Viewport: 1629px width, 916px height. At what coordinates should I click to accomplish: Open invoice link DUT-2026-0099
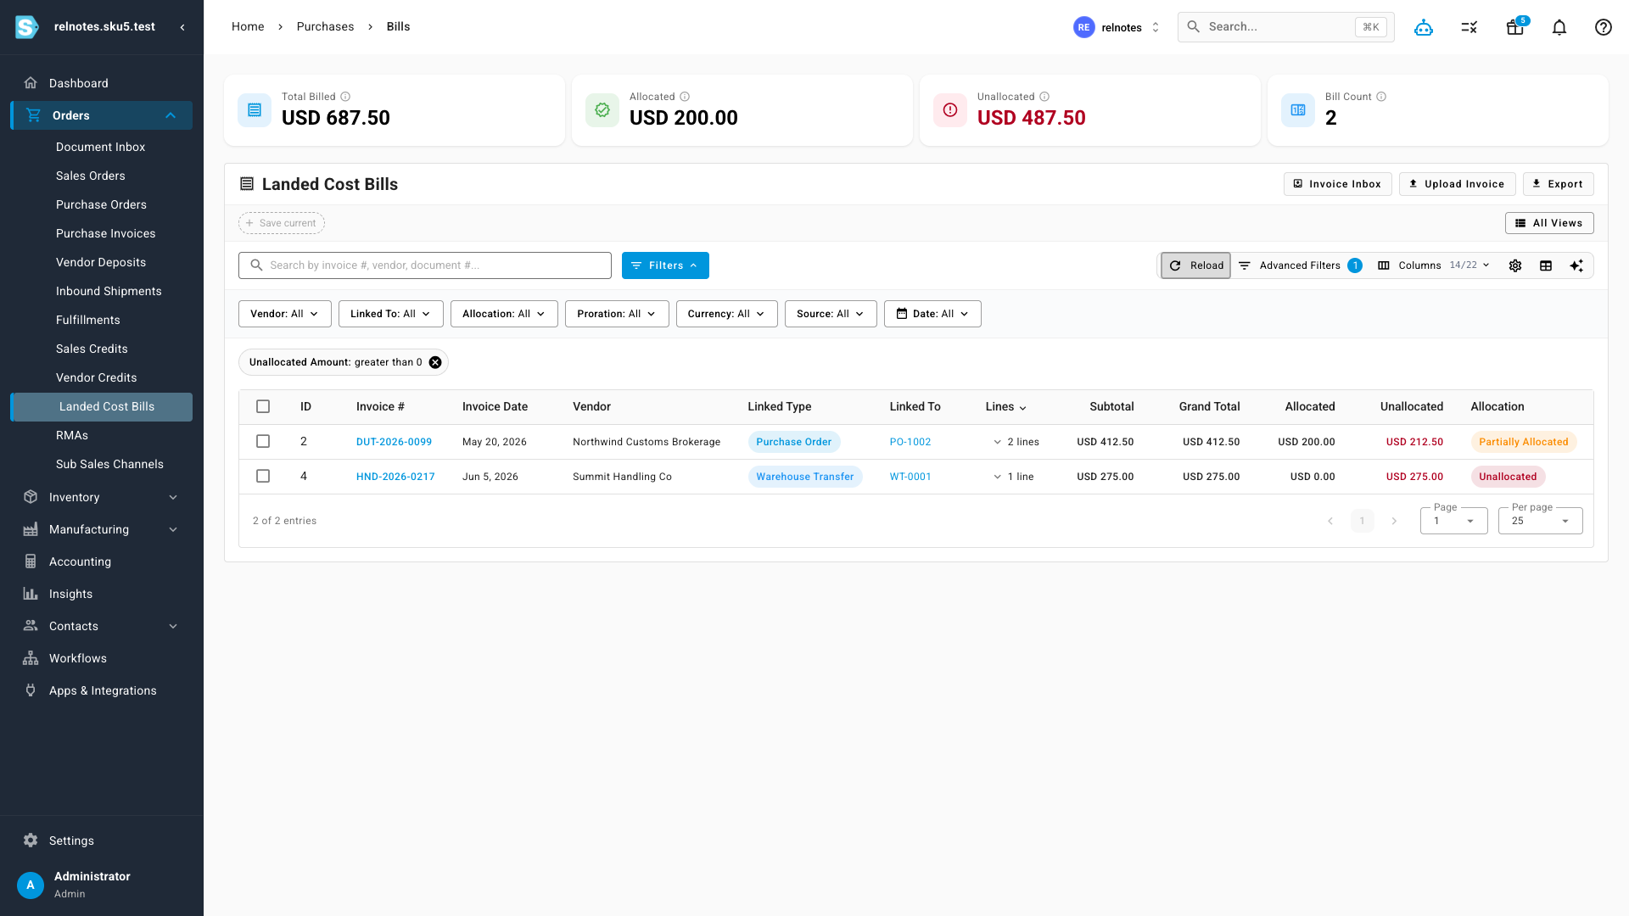pos(394,442)
